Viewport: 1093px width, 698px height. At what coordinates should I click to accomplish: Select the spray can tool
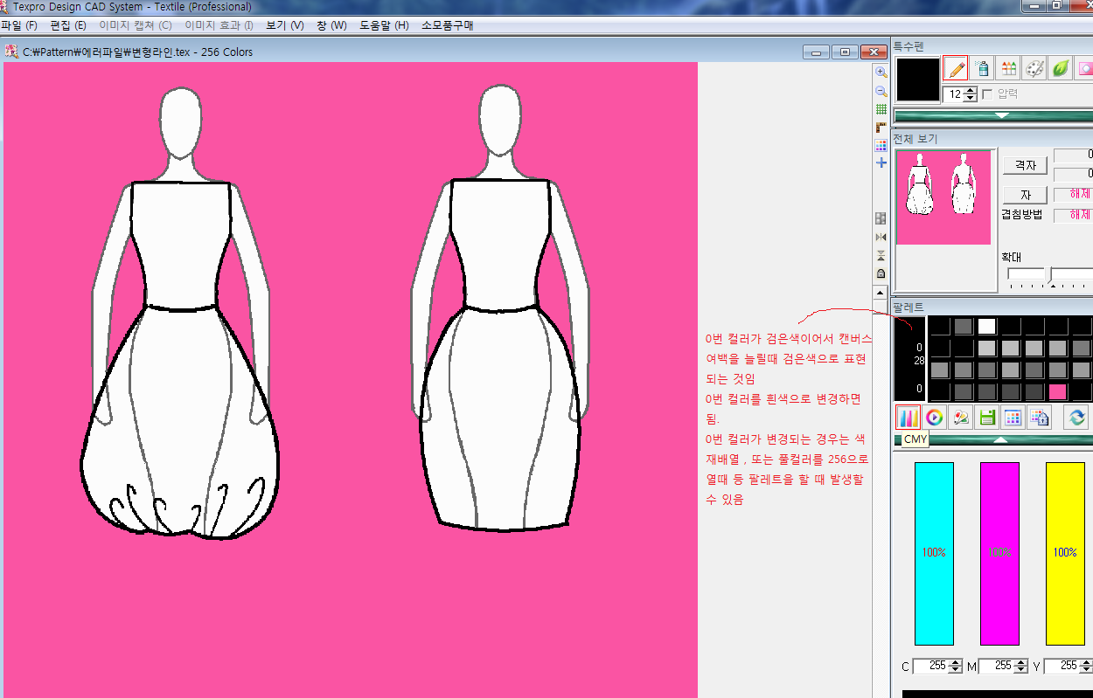[x=983, y=68]
